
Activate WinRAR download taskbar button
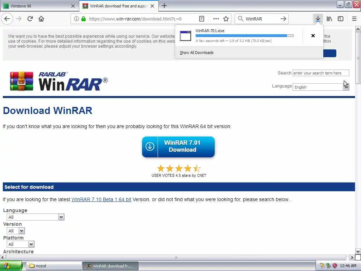[110, 266]
